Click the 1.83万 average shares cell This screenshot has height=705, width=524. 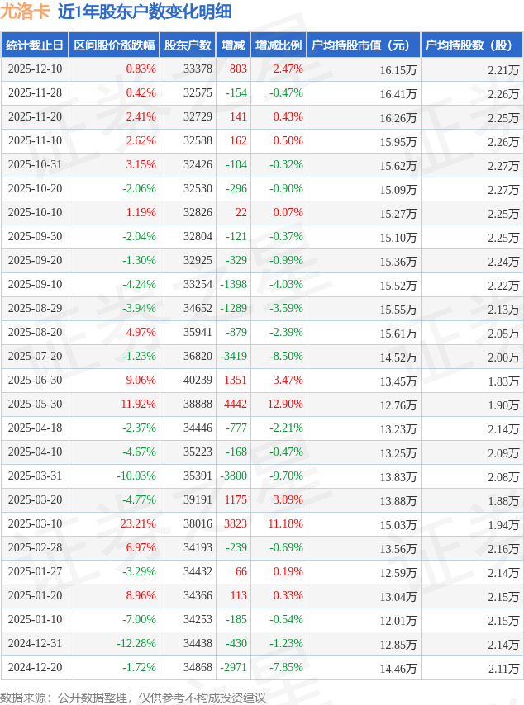[503, 381]
